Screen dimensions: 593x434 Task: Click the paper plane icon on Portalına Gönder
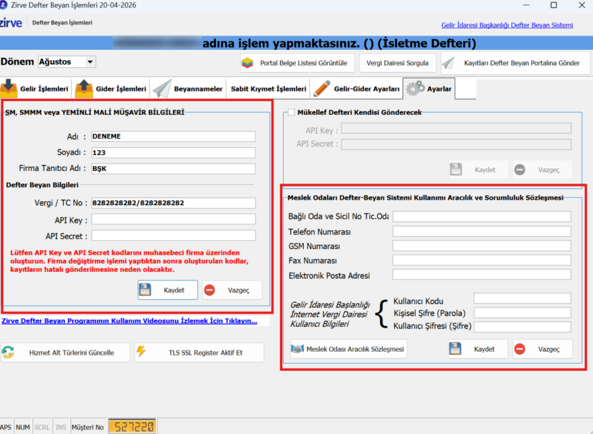coord(449,63)
